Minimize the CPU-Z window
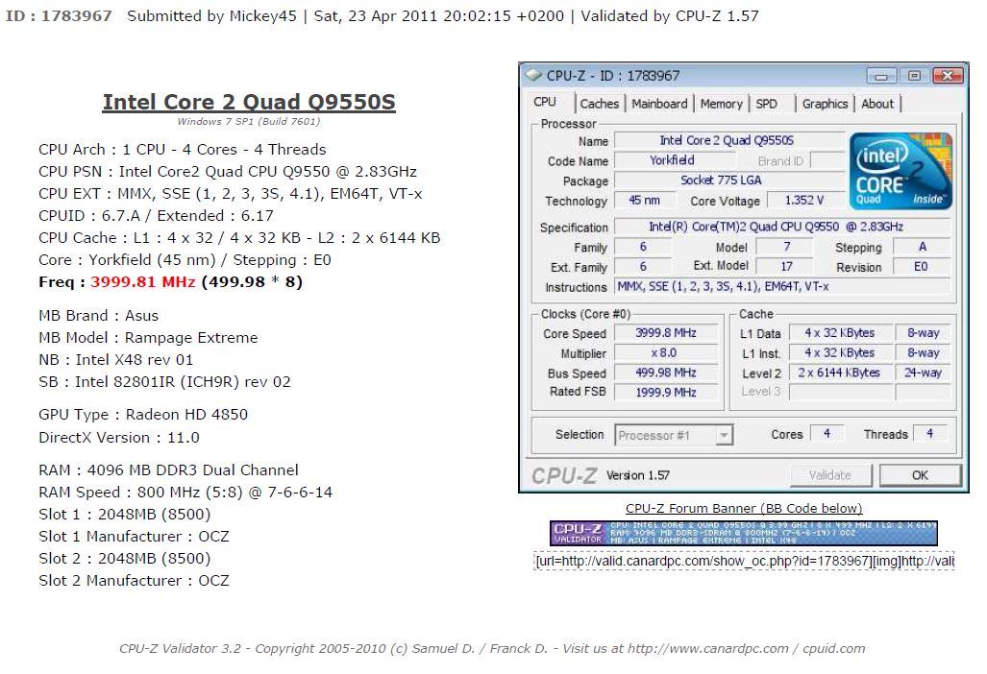The width and height of the screenshot is (987, 674). point(881,76)
